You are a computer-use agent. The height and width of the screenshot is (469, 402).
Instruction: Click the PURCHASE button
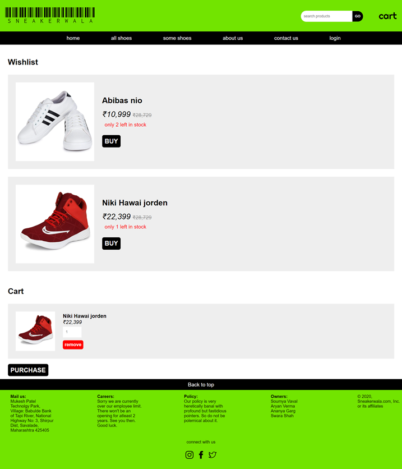[28, 370]
